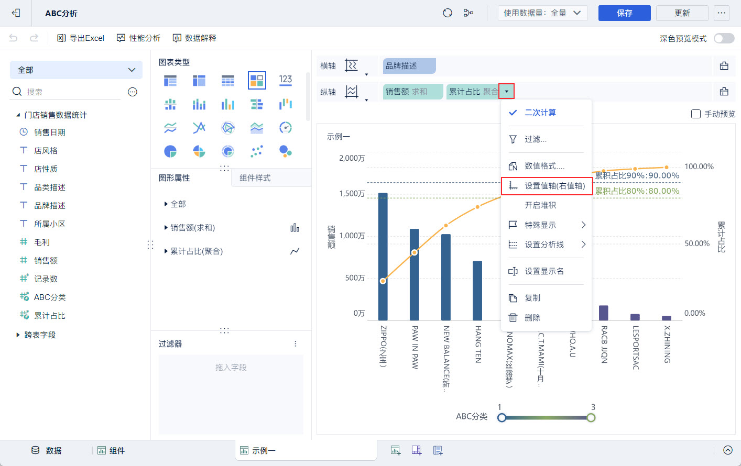Choose the scatter plot chart icon
Viewport: 741px width, 466px height.
[x=257, y=151]
